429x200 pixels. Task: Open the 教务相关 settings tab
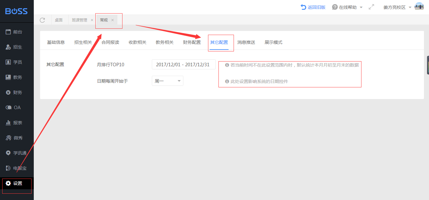pos(164,42)
